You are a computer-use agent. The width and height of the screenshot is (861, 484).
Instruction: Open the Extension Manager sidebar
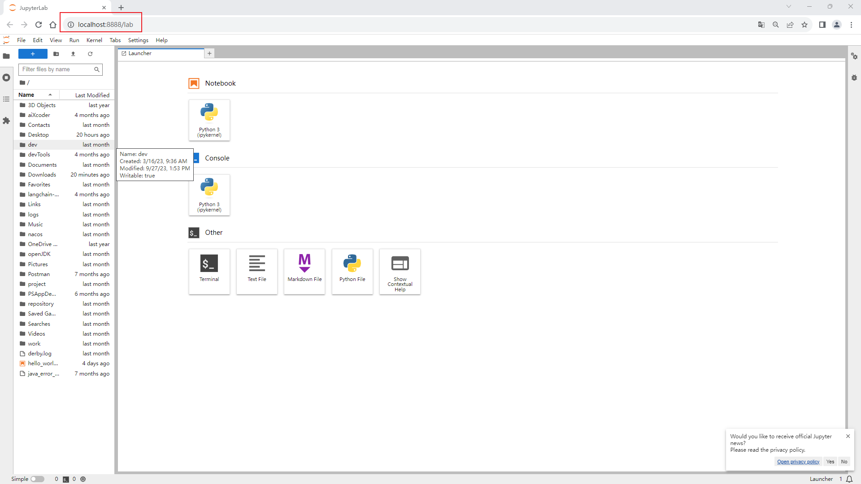6,121
